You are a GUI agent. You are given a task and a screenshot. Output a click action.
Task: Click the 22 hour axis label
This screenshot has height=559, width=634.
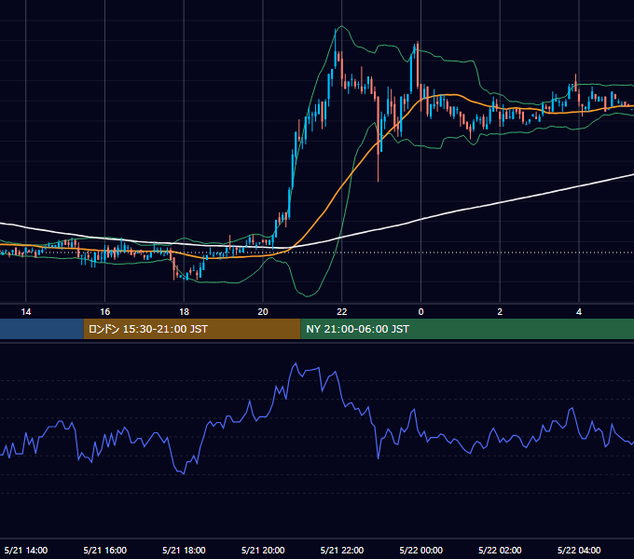pyautogui.click(x=342, y=312)
